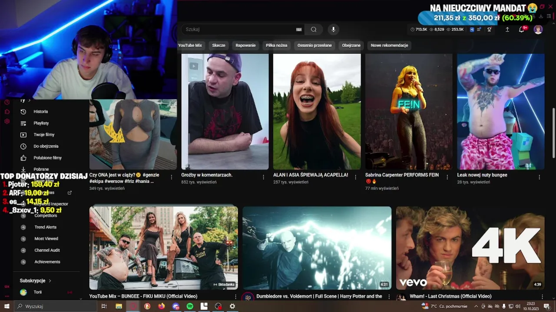This screenshot has width=556, height=312.
Task: Expand the Ty section chevron
Action: (29, 101)
